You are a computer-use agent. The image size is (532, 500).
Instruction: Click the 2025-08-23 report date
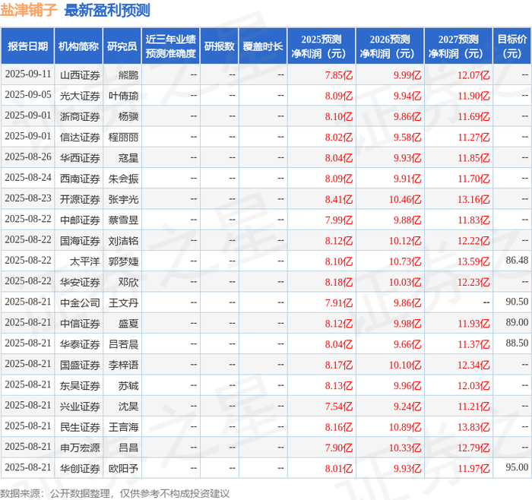[x=28, y=198]
